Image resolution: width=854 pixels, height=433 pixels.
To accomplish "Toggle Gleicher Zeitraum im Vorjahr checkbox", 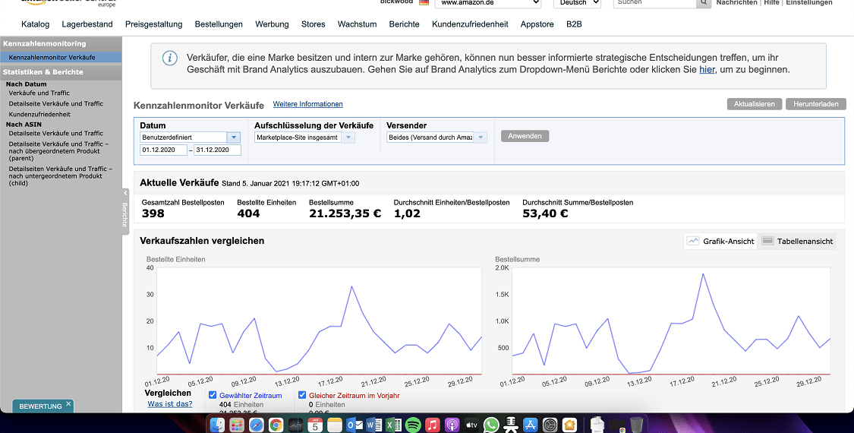I will pos(302,396).
